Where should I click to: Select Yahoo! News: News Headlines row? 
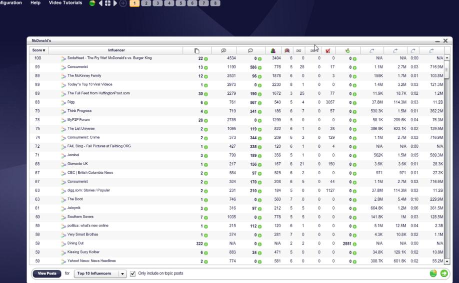pyautogui.click(x=91, y=261)
